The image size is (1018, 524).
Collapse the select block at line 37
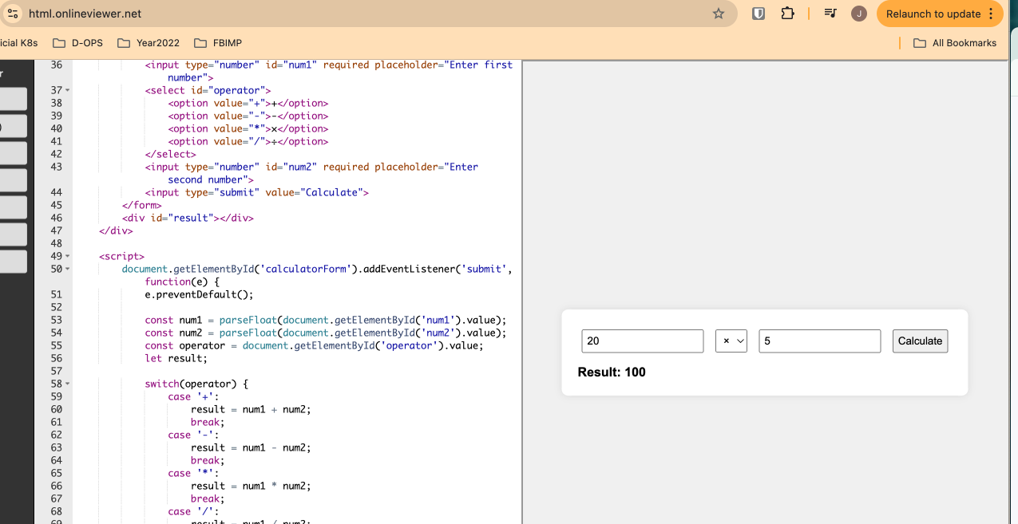pos(68,90)
